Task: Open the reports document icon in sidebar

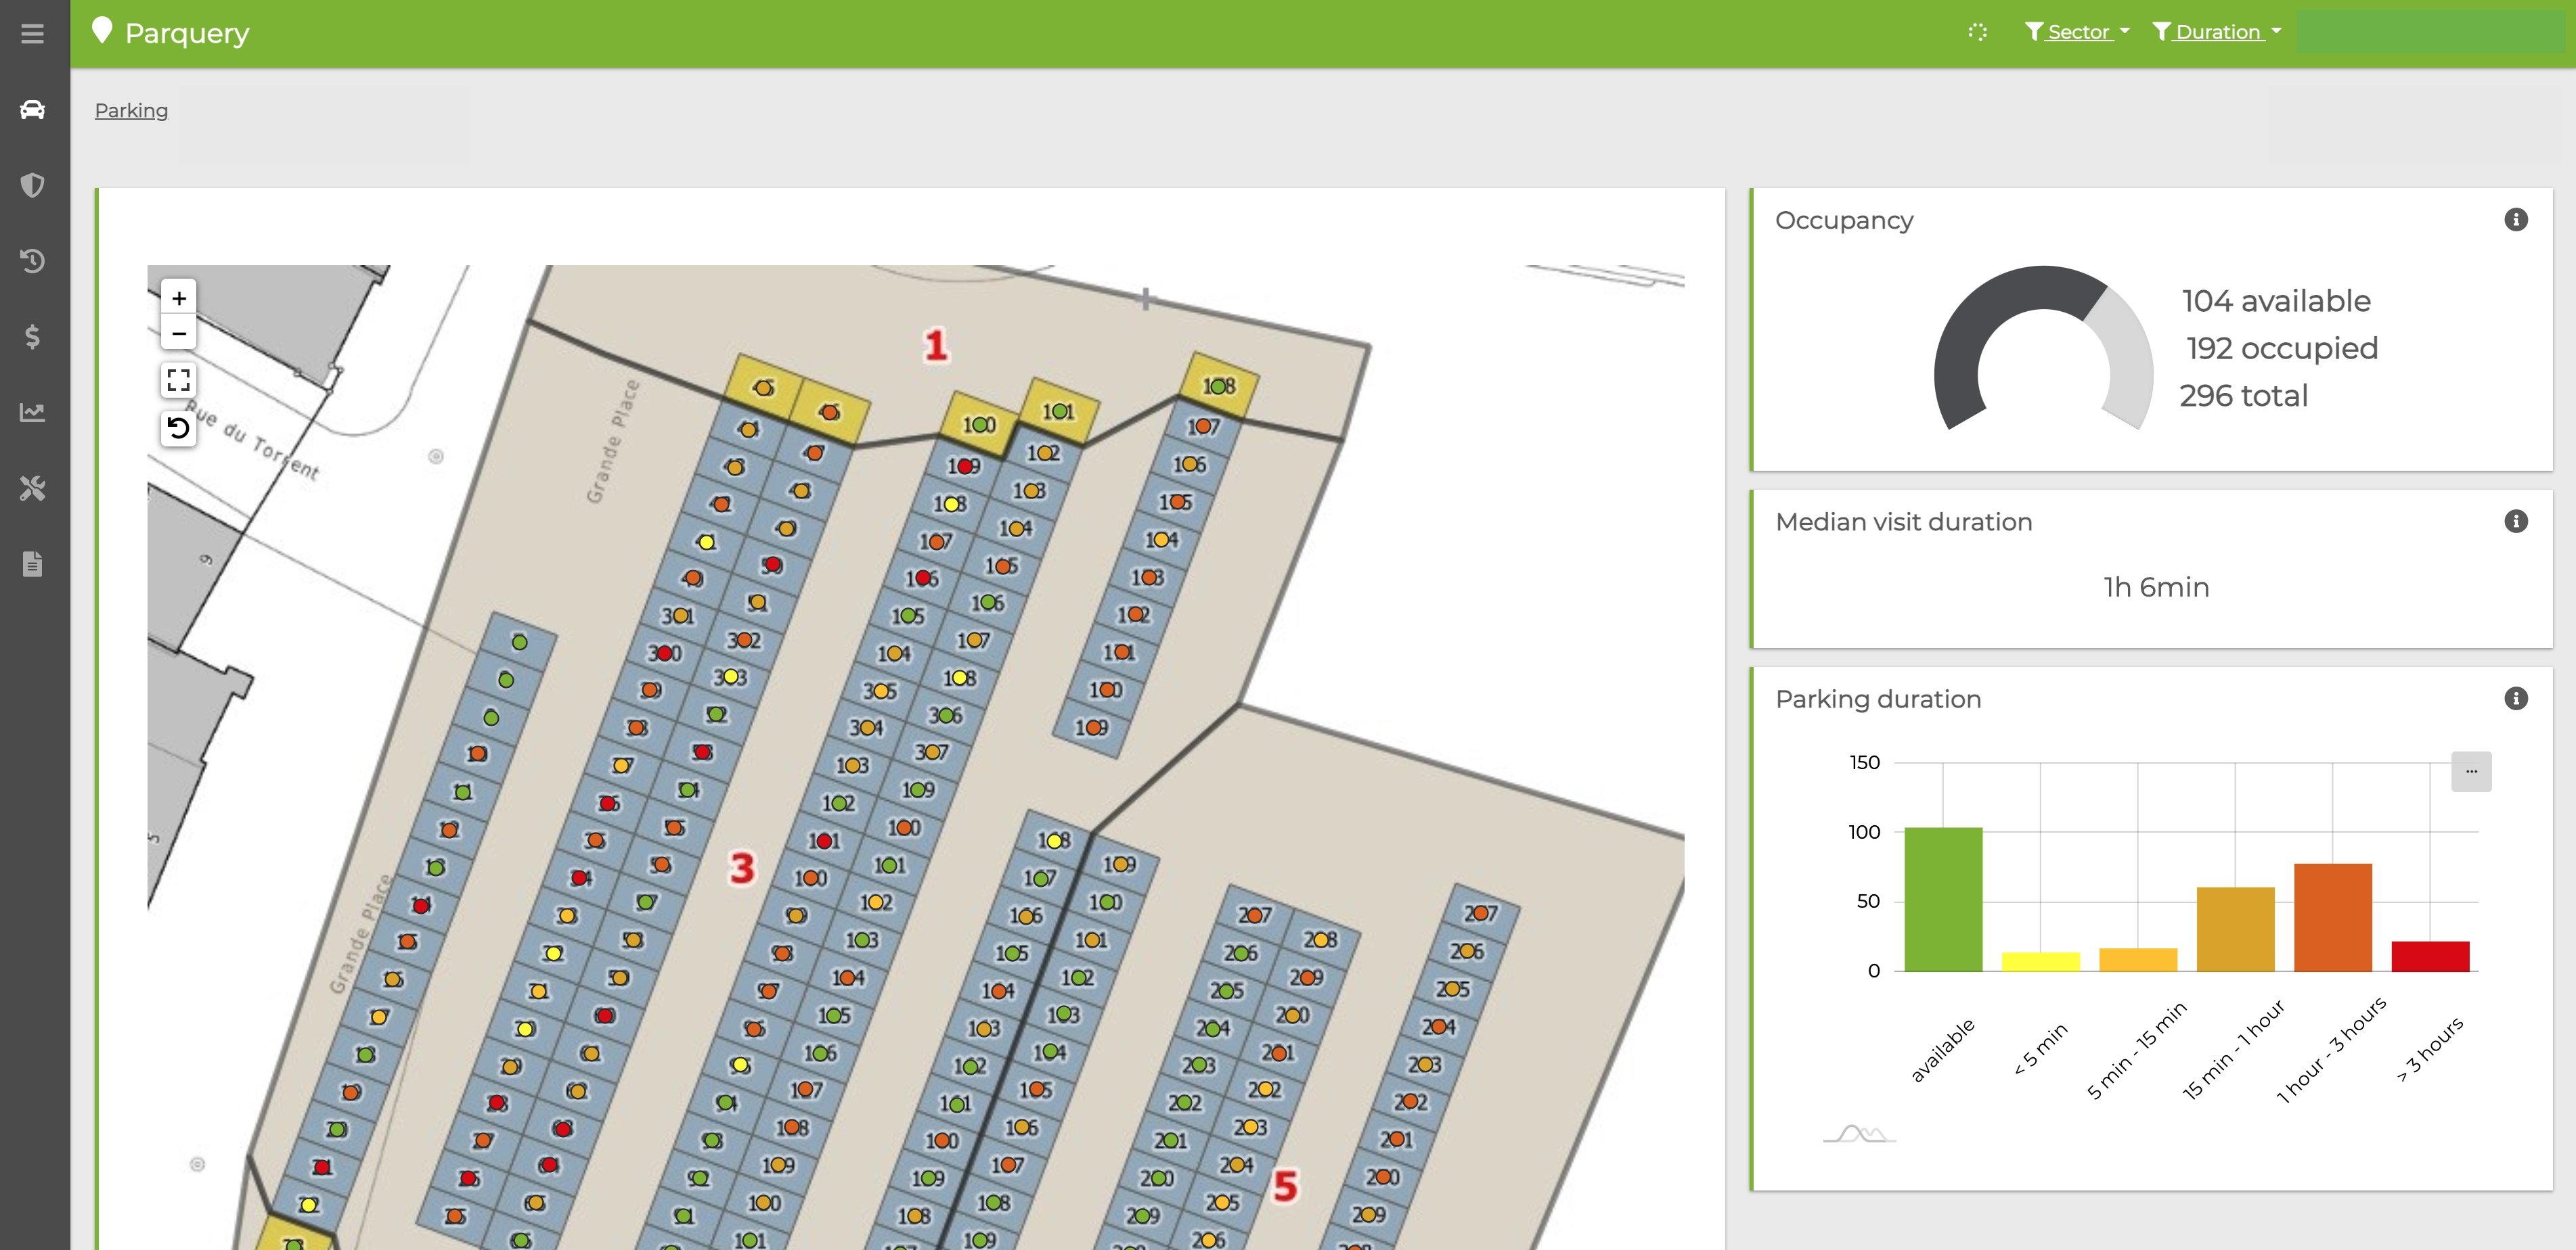Action: pyautogui.click(x=33, y=565)
